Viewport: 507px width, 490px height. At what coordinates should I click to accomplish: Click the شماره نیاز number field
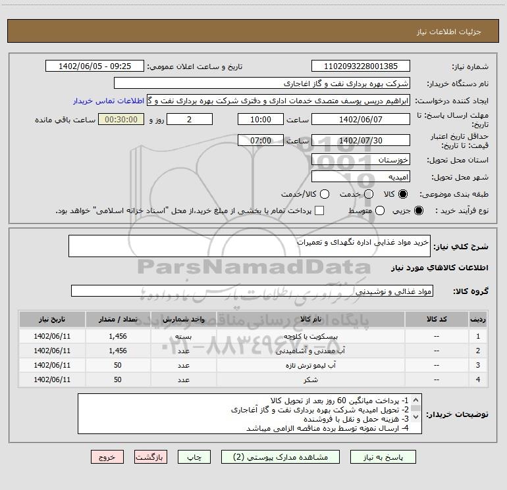click(x=361, y=66)
